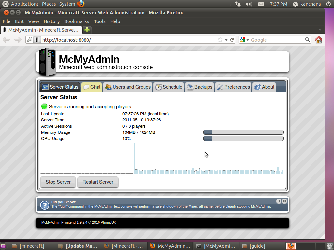
Task: Click the key icon in the address bar
Action: pos(30,39)
